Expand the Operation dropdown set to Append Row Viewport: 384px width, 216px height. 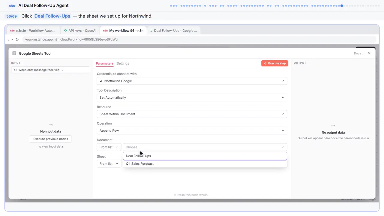[x=192, y=130]
